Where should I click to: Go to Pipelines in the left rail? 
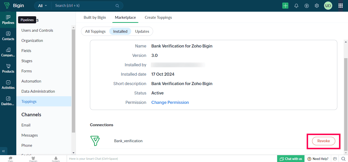(8, 20)
